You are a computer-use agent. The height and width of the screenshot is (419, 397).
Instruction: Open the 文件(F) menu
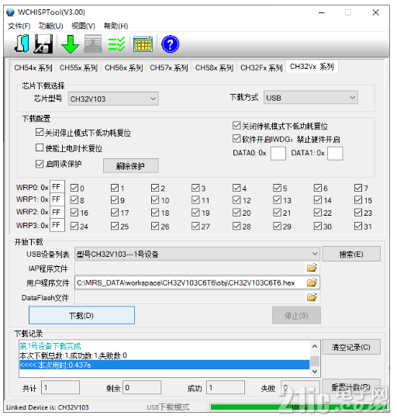tap(19, 26)
